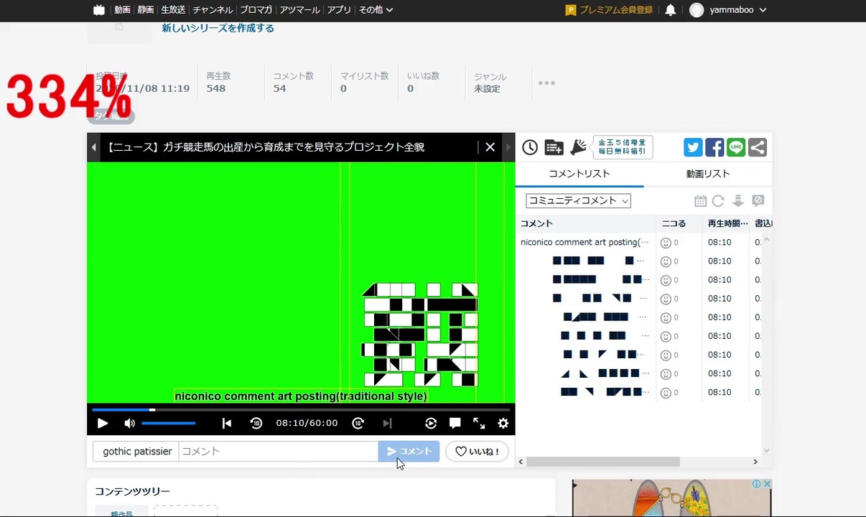Click the video seek progress bar

point(300,410)
